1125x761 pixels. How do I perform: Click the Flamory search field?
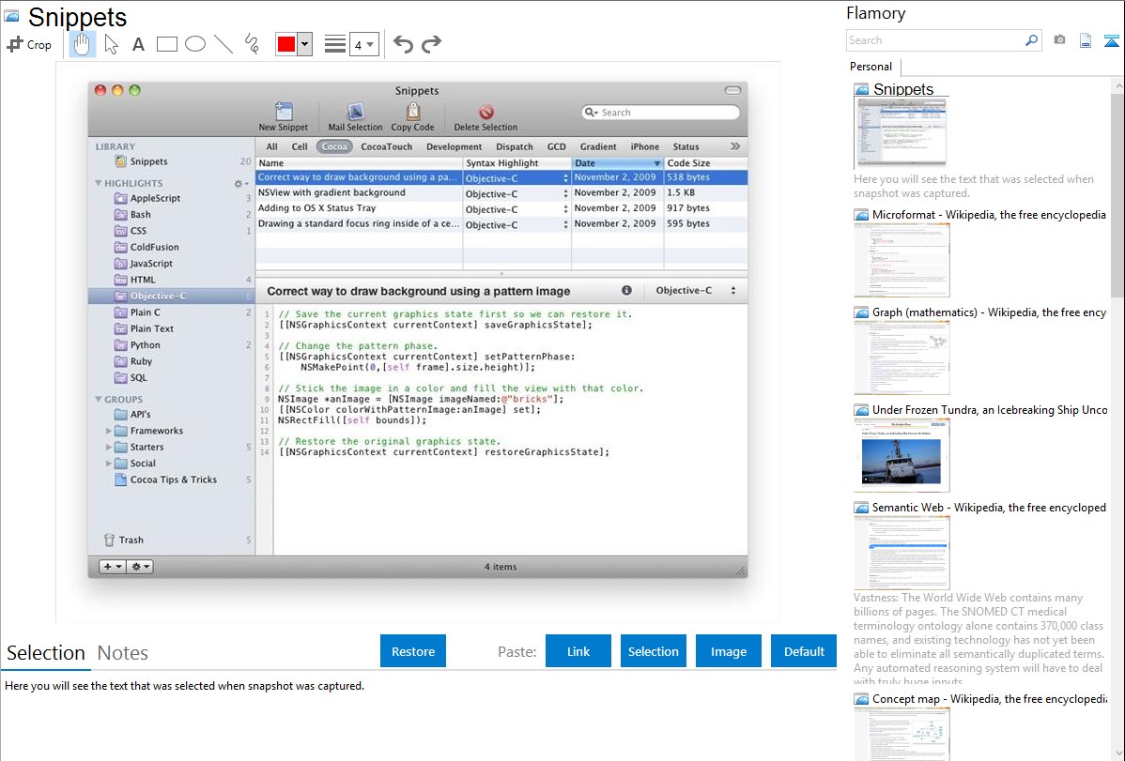click(935, 40)
